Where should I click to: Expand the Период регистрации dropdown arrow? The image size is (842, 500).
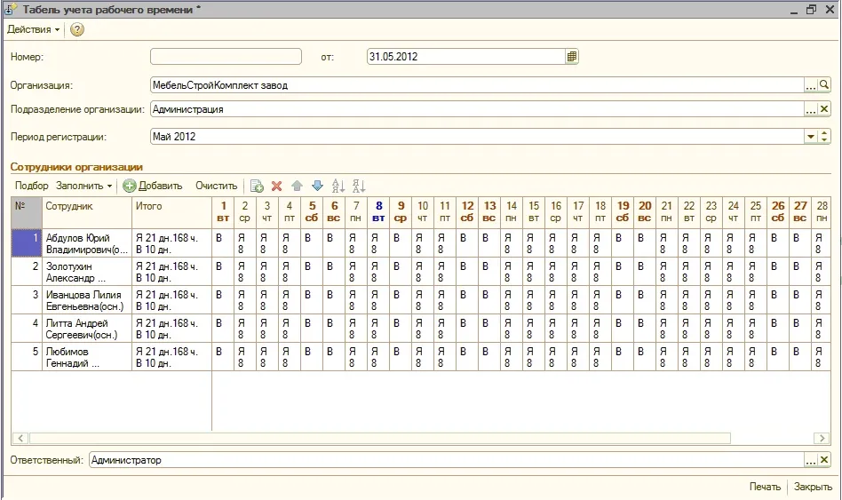coord(810,137)
